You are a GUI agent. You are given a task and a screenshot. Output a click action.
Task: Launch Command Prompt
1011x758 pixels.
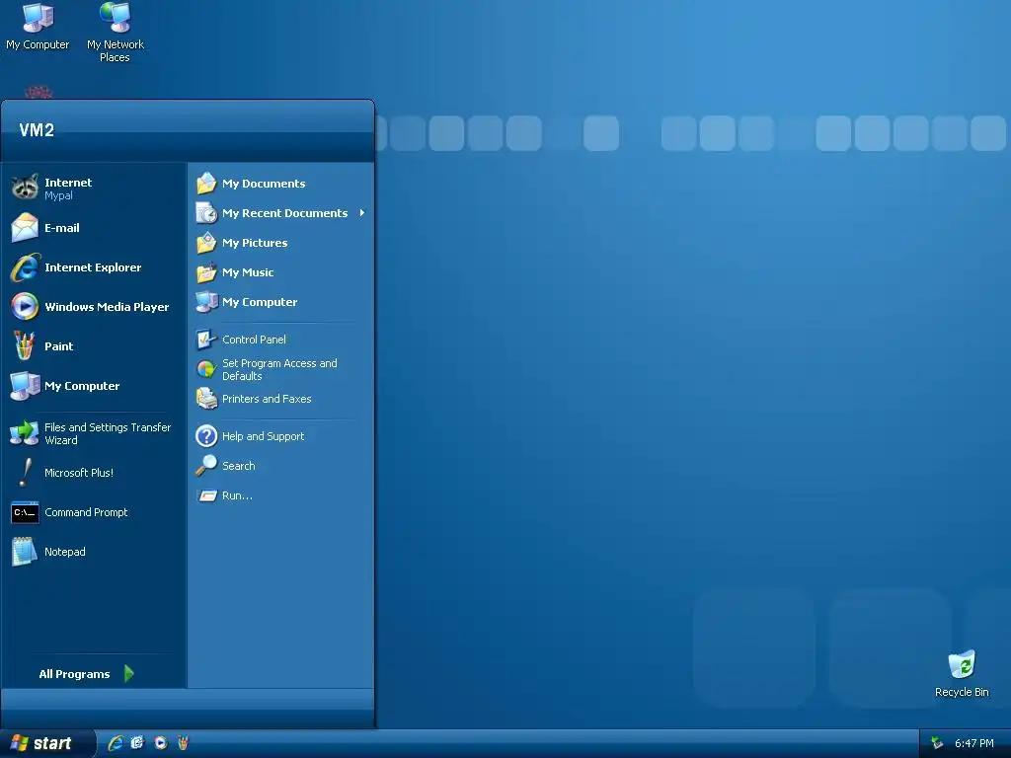point(94,512)
